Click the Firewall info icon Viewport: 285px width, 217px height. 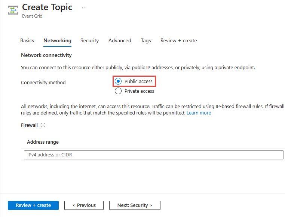(43, 125)
